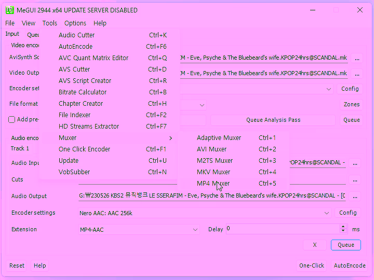Click the Reset button
Viewport: 374px width, 280px height.
coord(17,265)
